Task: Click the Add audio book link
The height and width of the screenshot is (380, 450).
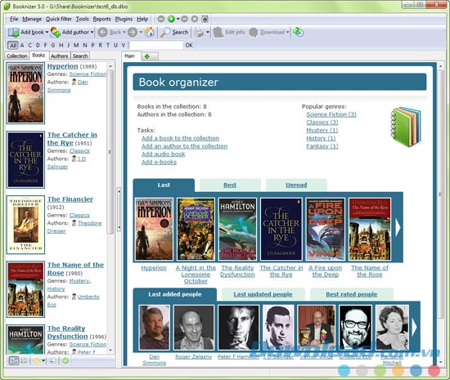Action: point(164,154)
